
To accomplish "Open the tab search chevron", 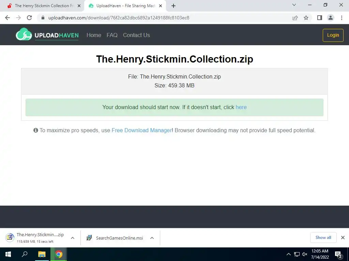I will tap(294, 5).
